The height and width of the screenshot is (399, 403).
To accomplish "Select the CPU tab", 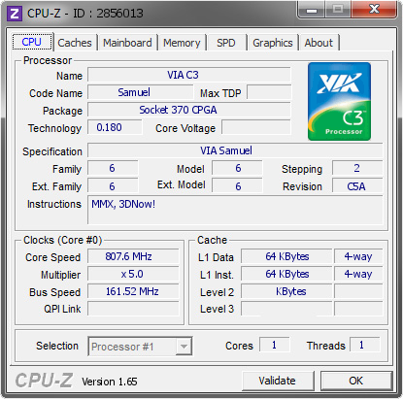I will point(32,42).
